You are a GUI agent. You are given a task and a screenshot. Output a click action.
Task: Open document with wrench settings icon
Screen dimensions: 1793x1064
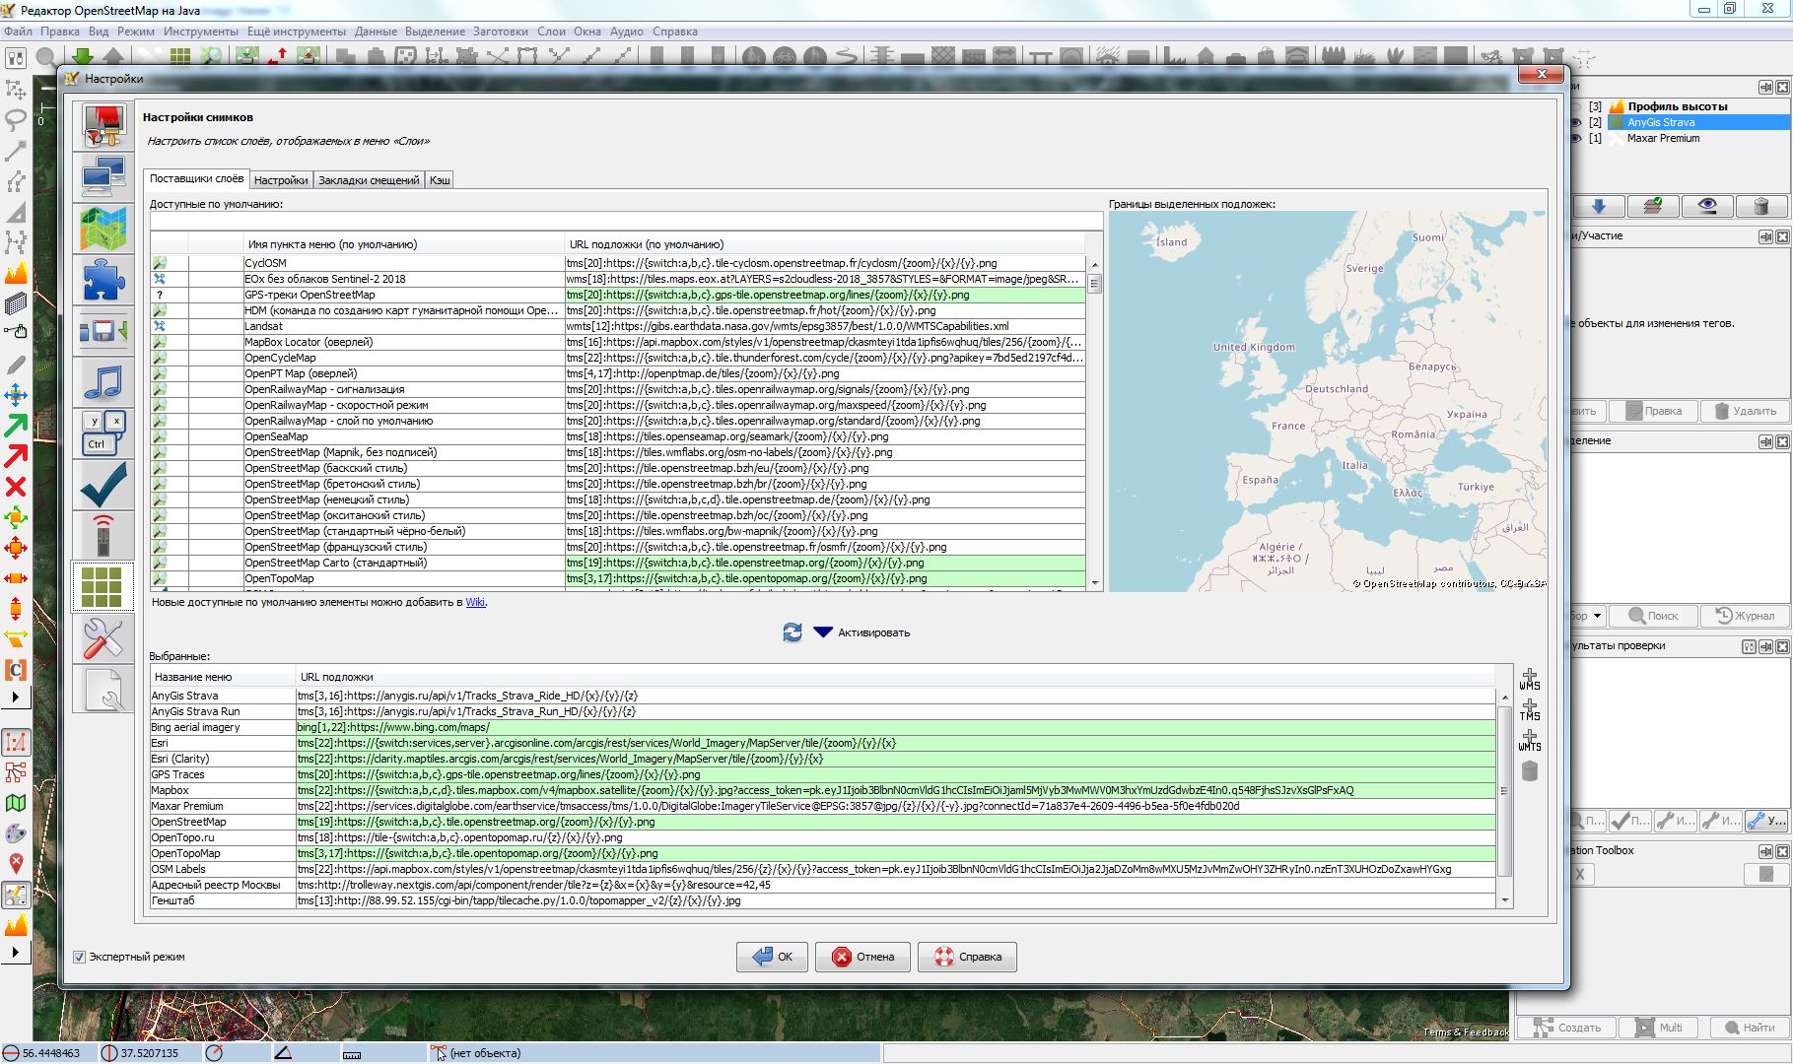[103, 690]
